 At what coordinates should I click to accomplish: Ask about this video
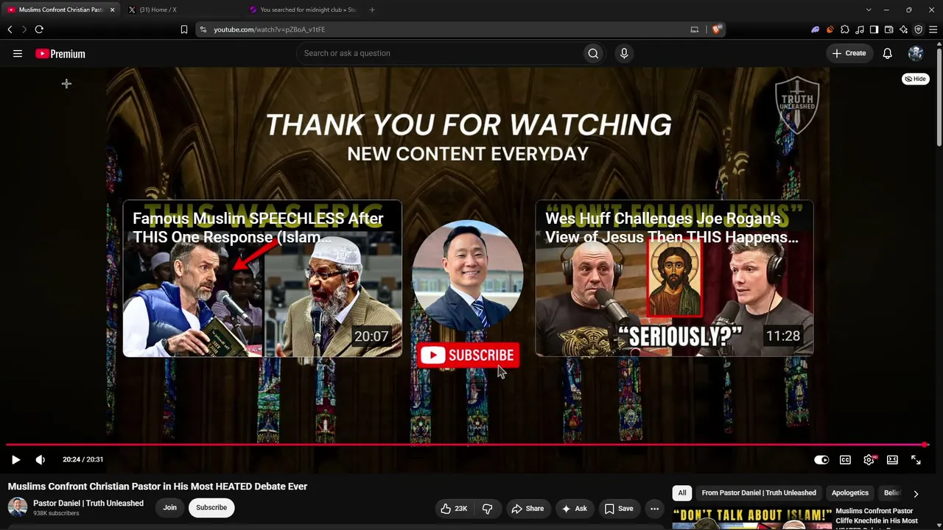pos(574,508)
